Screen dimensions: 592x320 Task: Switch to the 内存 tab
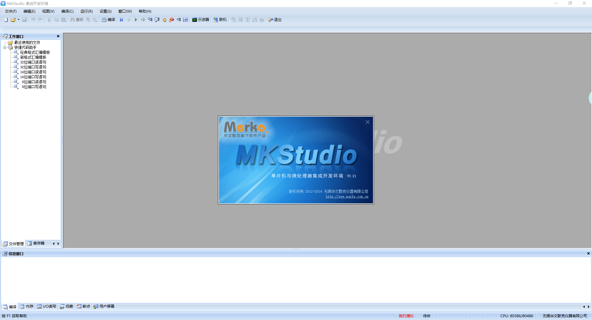tap(27, 306)
